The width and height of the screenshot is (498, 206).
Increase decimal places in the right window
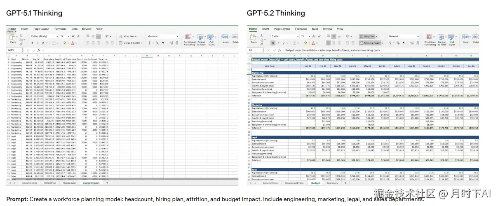pos(412,43)
